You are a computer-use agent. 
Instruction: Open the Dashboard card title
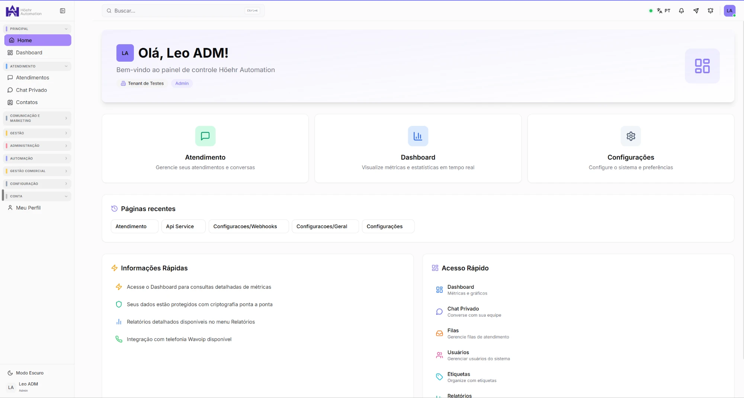tap(418, 158)
